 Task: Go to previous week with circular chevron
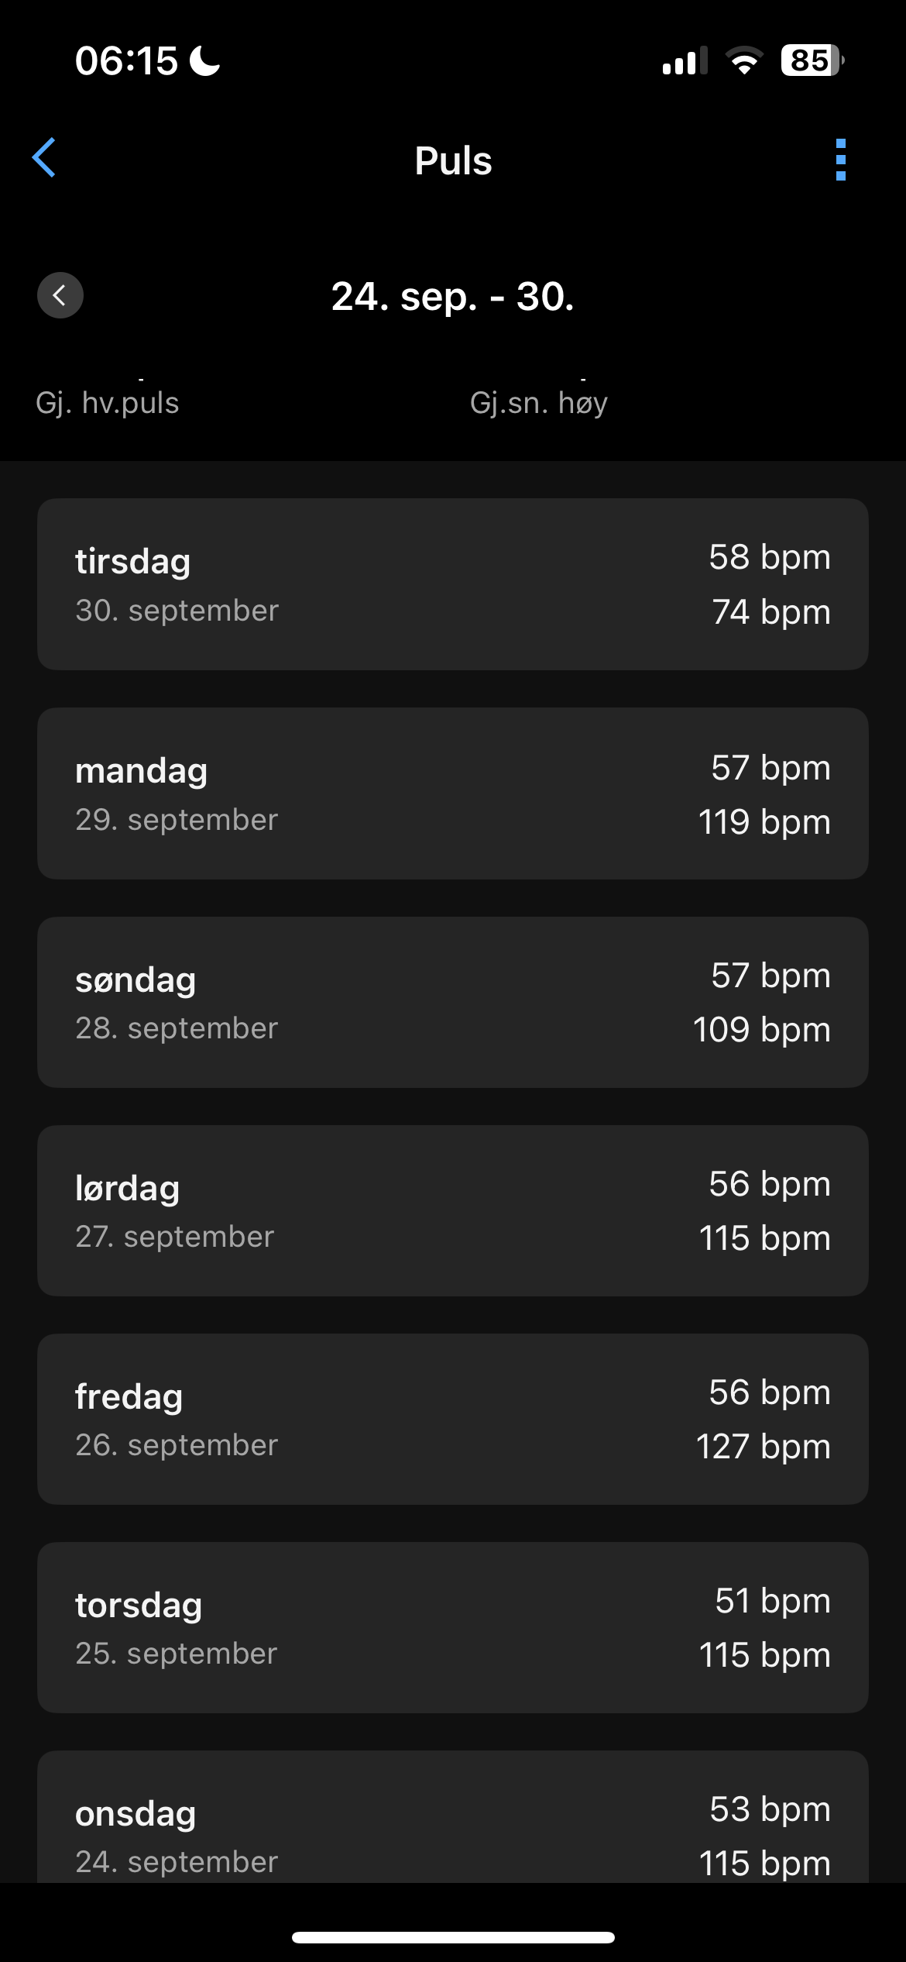[x=60, y=295]
